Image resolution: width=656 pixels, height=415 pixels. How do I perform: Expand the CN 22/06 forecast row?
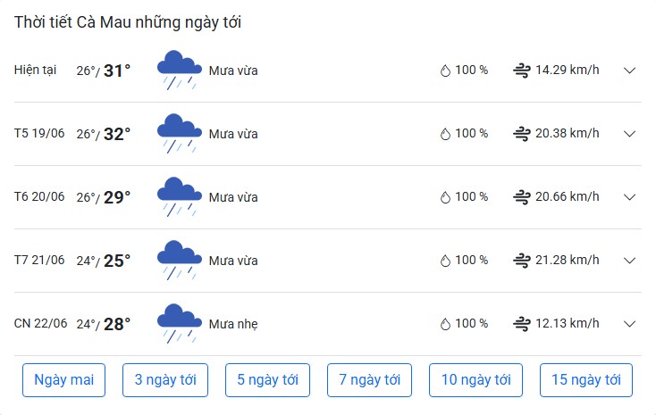pyautogui.click(x=629, y=324)
